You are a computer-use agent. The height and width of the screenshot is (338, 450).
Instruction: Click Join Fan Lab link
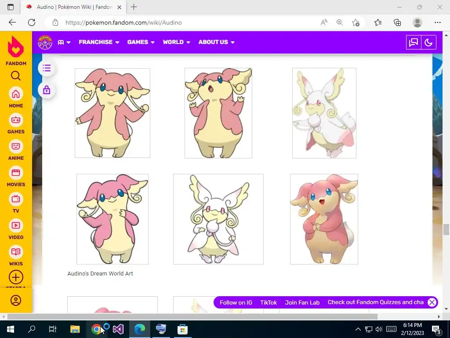click(x=302, y=302)
